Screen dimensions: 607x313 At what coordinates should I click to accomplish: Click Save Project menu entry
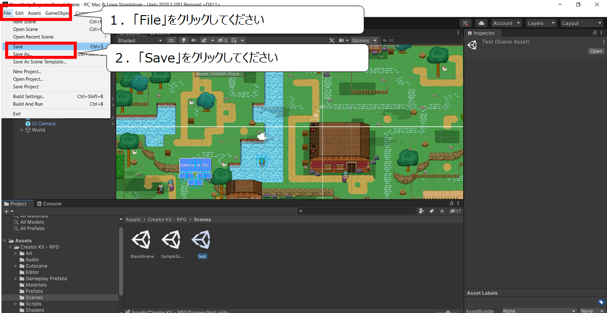(56, 87)
